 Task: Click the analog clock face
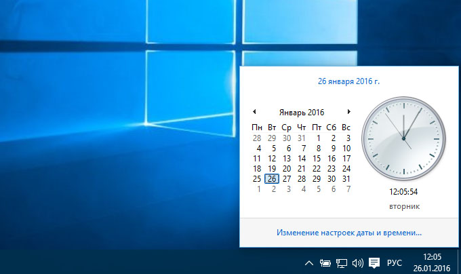(403, 138)
